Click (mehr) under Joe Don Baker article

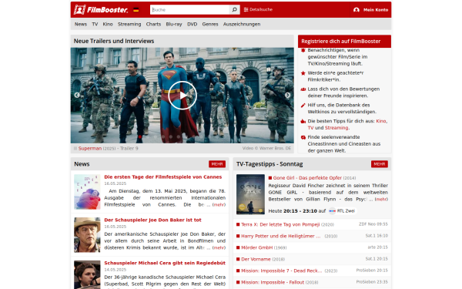click(x=219, y=247)
